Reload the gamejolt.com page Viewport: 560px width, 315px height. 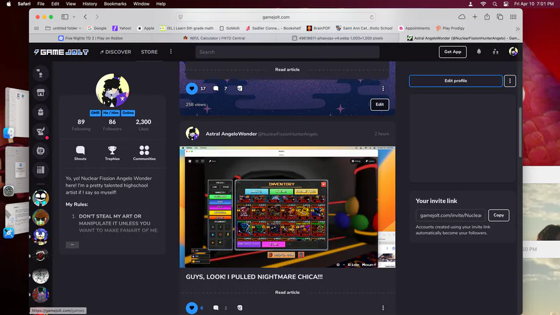point(371,17)
